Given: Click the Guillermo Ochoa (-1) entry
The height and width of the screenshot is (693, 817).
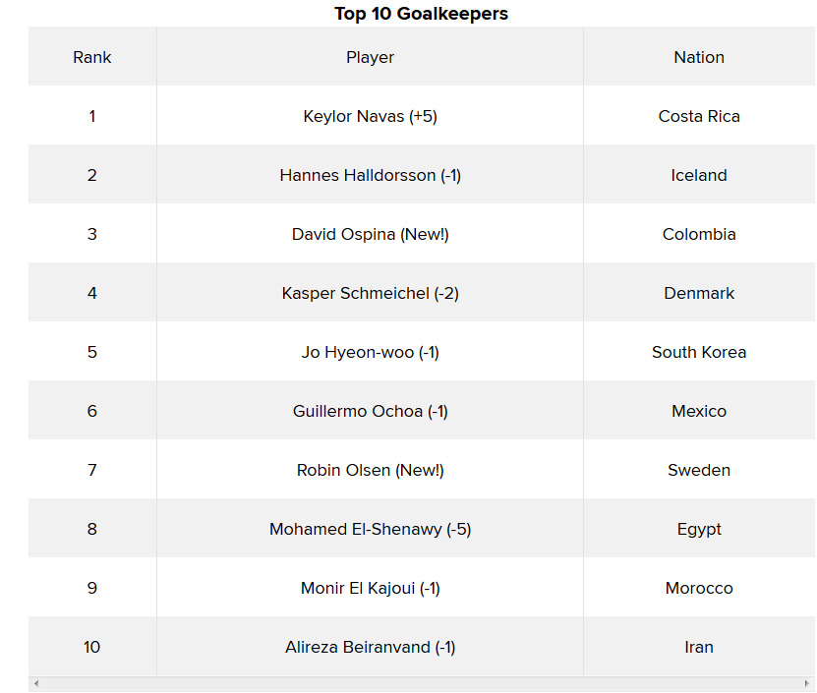Looking at the screenshot, I should point(370,411).
